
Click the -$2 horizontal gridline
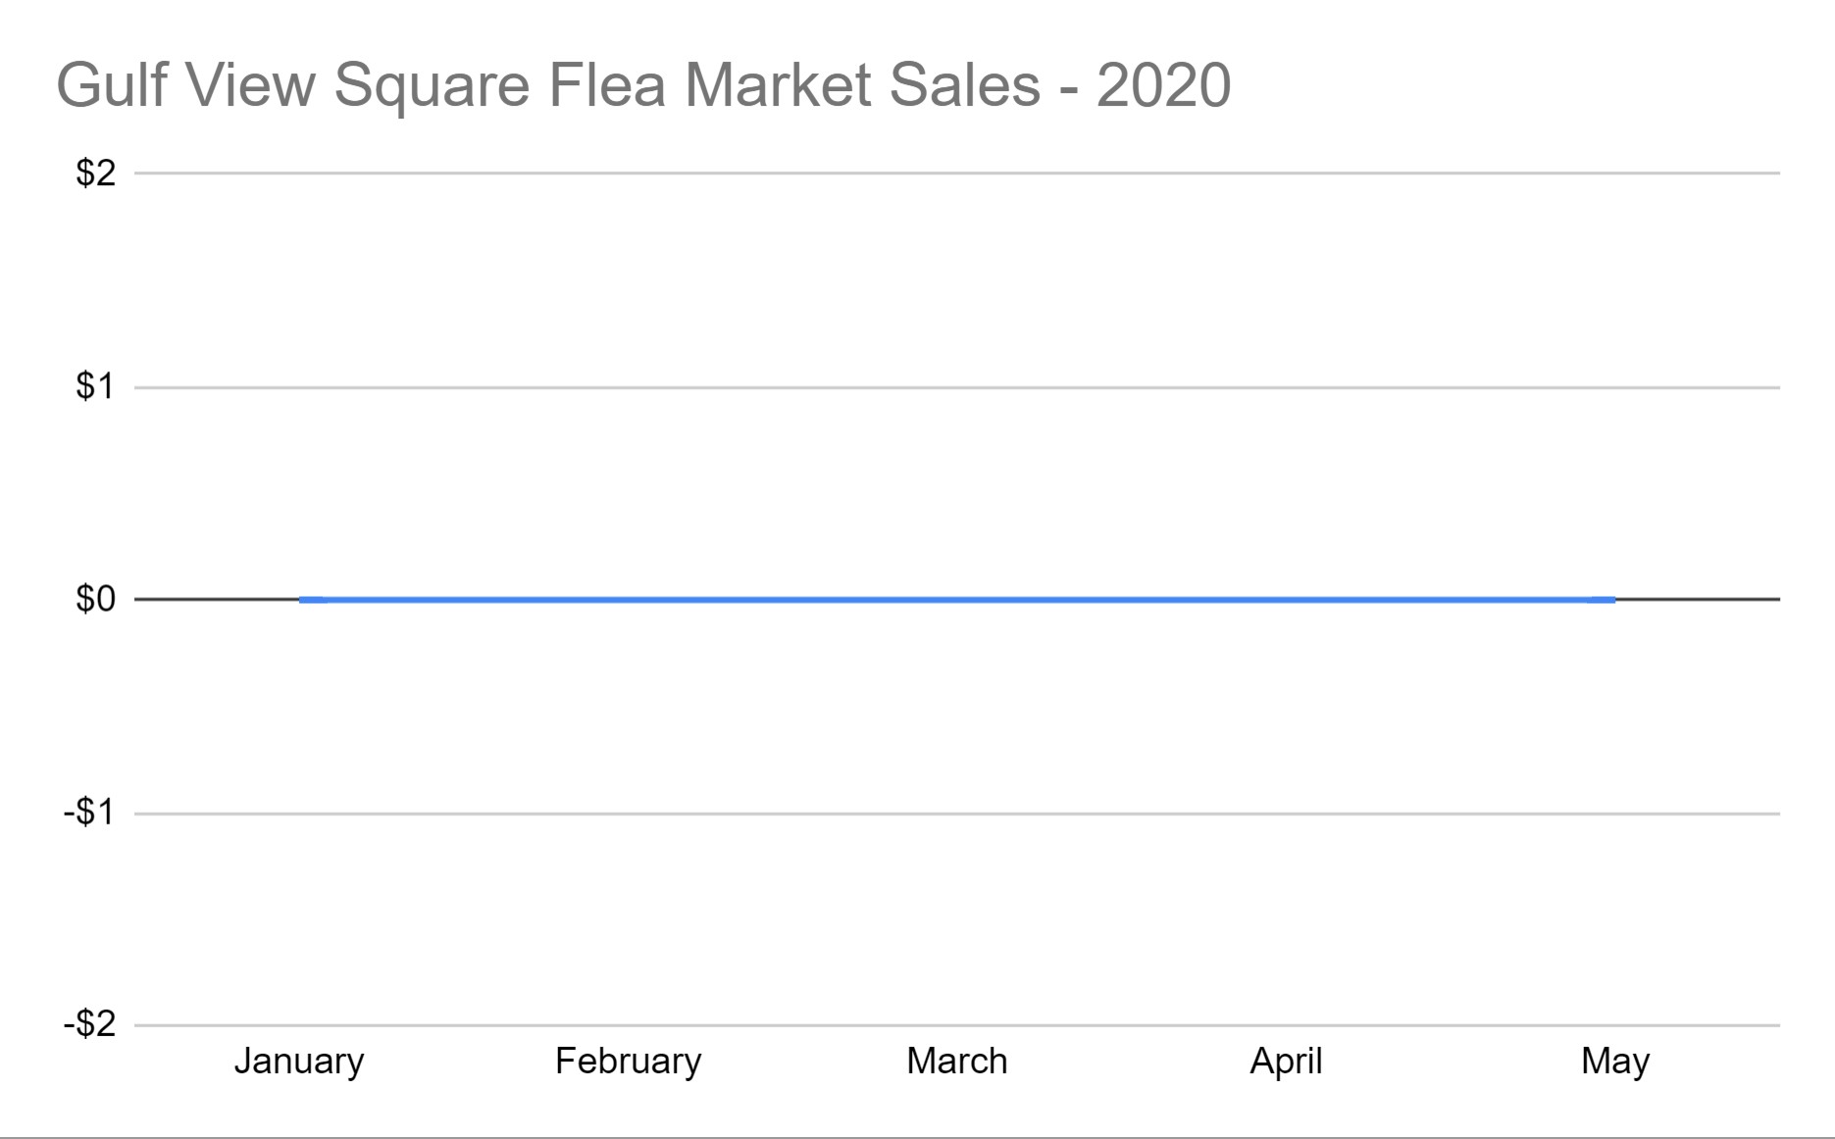click(957, 1025)
